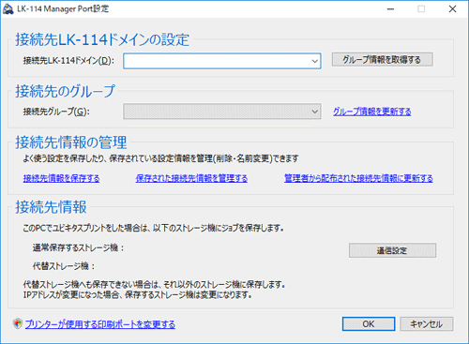Open the 接続先情報を保存する link
Viewport: 469px width, 344px height.
[x=61, y=178]
